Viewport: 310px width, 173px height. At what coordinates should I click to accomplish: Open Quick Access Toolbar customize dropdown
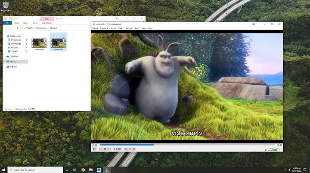(17, 19)
